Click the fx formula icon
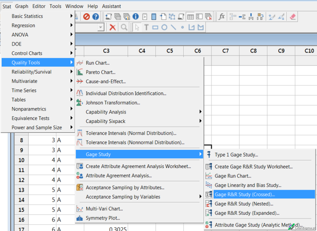 tap(222, 17)
